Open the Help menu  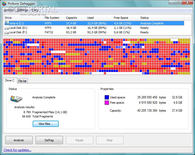35,10
